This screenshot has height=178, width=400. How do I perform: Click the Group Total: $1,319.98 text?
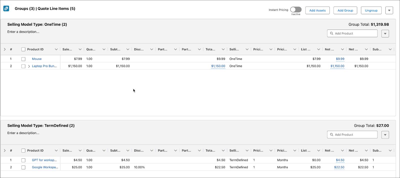pos(369,24)
